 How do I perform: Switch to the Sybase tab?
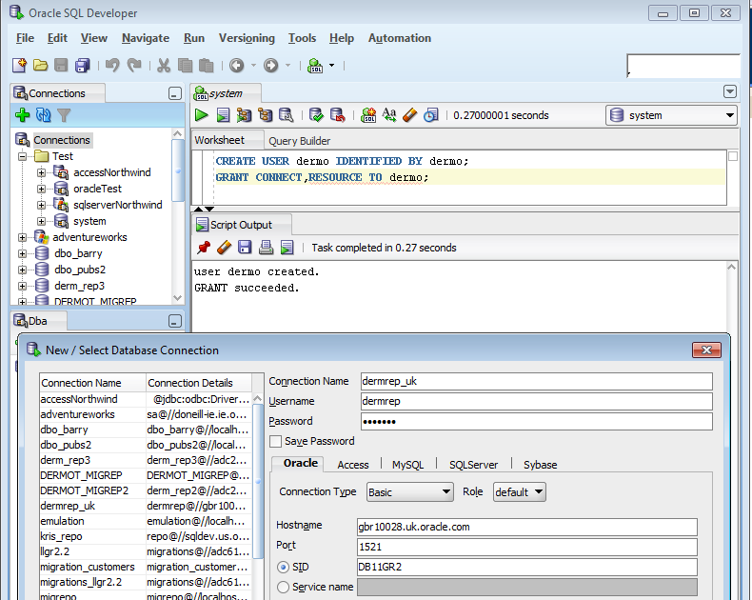point(540,465)
